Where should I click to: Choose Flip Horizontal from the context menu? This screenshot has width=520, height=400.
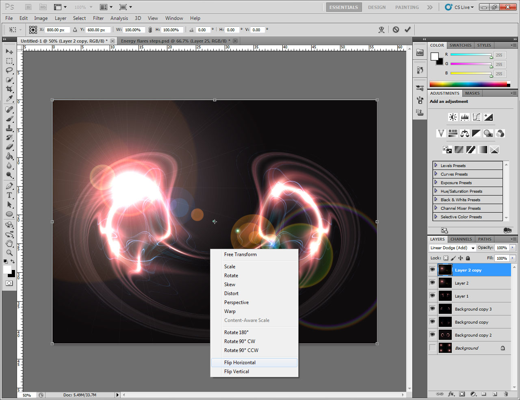(240, 362)
